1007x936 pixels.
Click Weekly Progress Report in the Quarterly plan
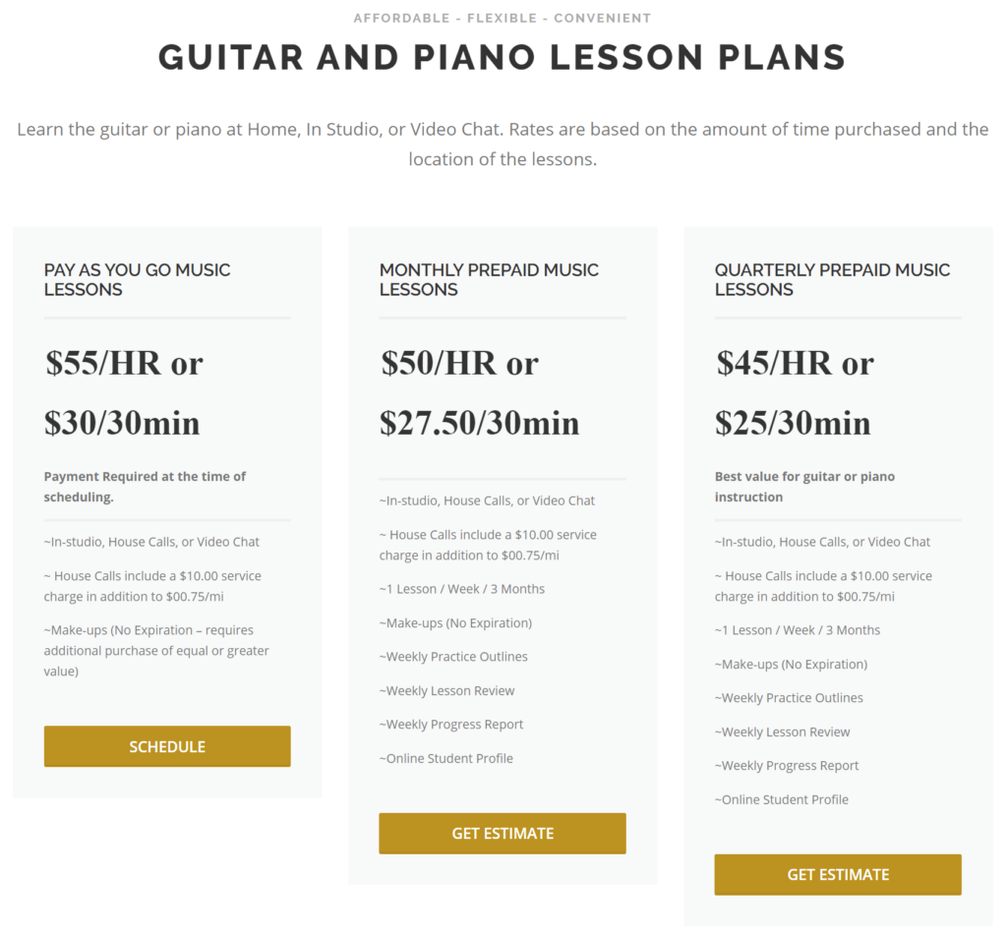click(x=786, y=765)
